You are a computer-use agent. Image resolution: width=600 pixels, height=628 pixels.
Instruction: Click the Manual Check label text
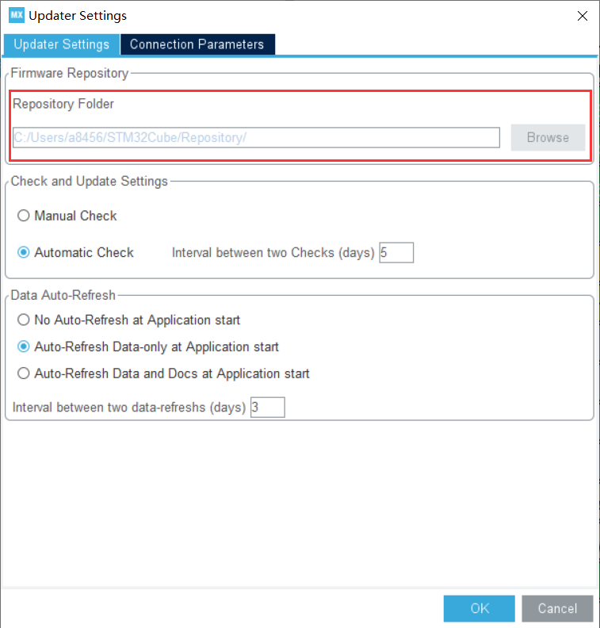[x=75, y=216]
